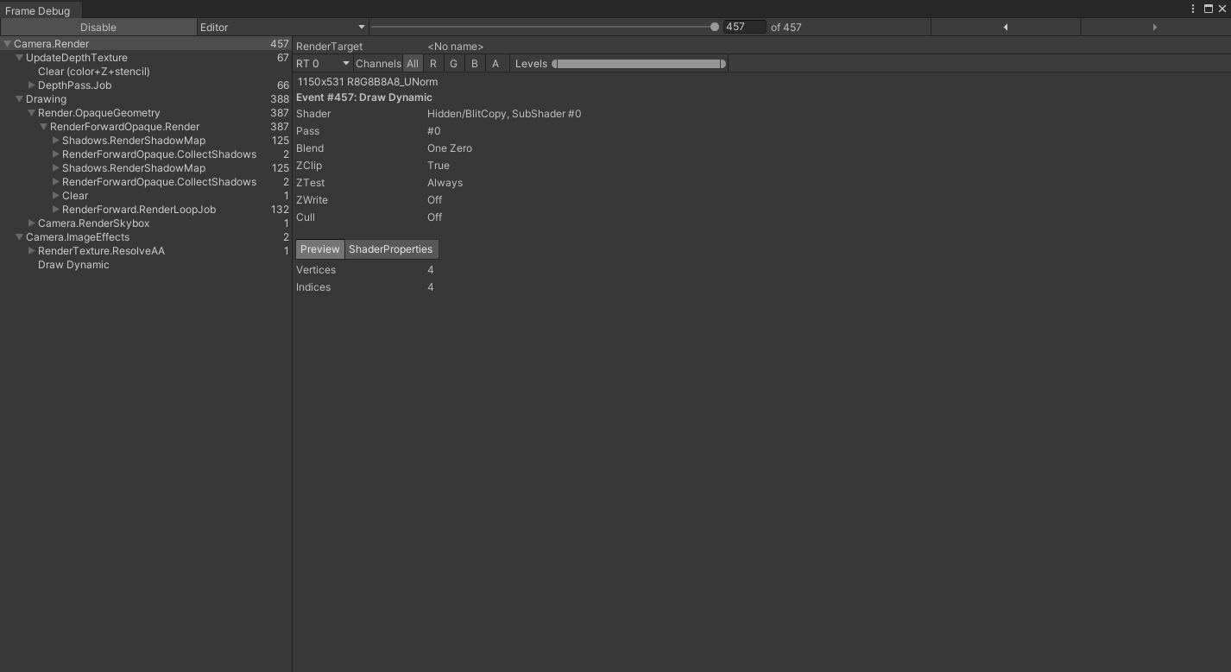1231x672 pixels.
Task: Click the Levels range slider
Action: pyautogui.click(x=639, y=63)
